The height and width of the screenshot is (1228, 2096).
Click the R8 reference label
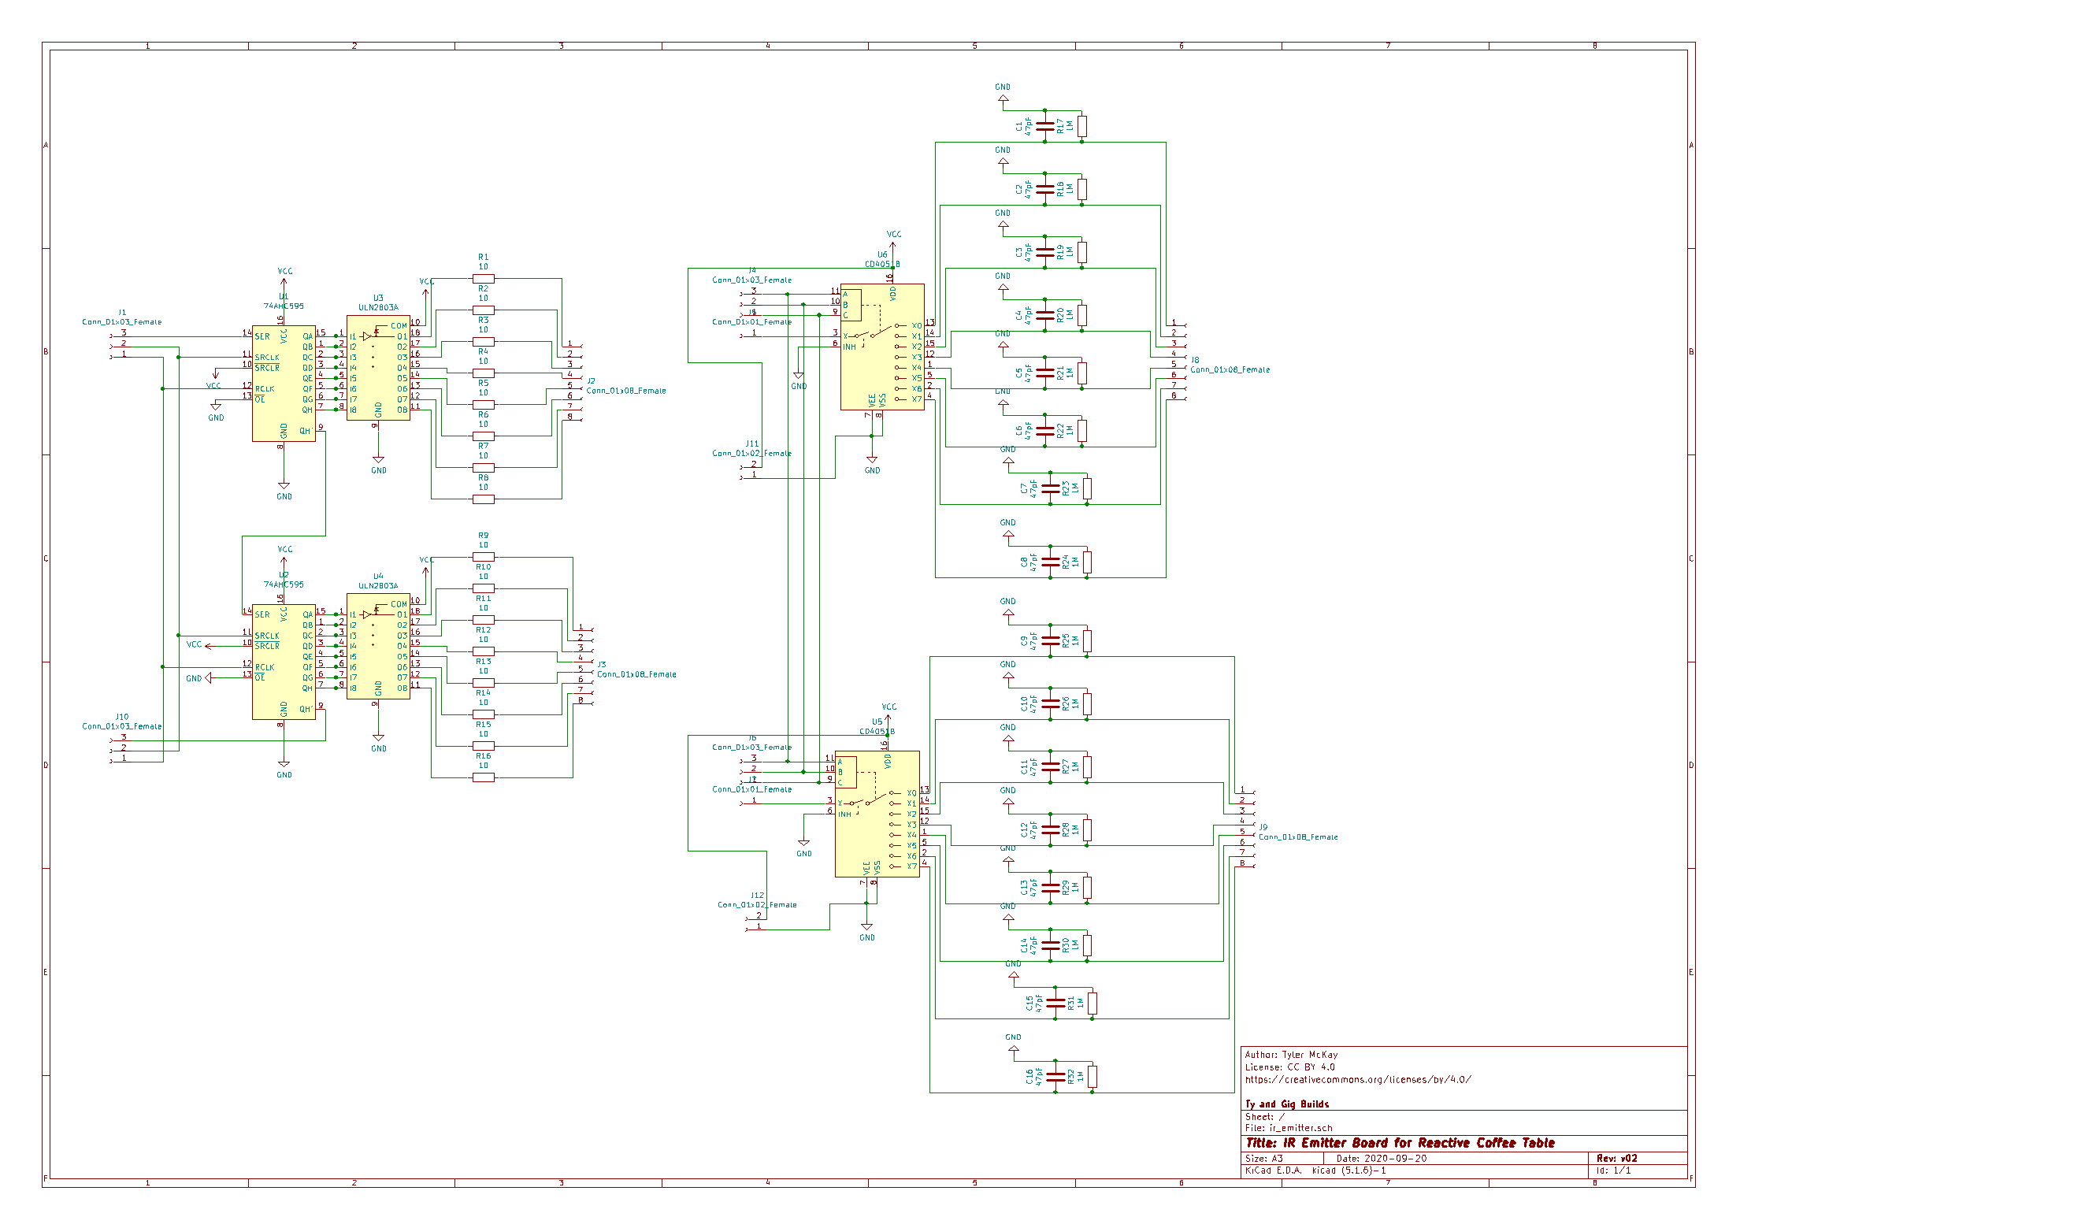(484, 477)
